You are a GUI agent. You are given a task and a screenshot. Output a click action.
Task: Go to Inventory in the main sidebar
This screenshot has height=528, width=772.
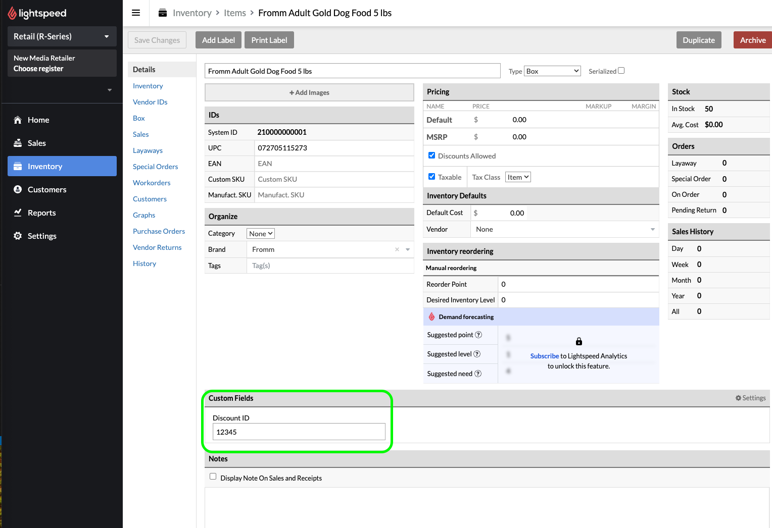pyautogui.click(x=62, y=166)
